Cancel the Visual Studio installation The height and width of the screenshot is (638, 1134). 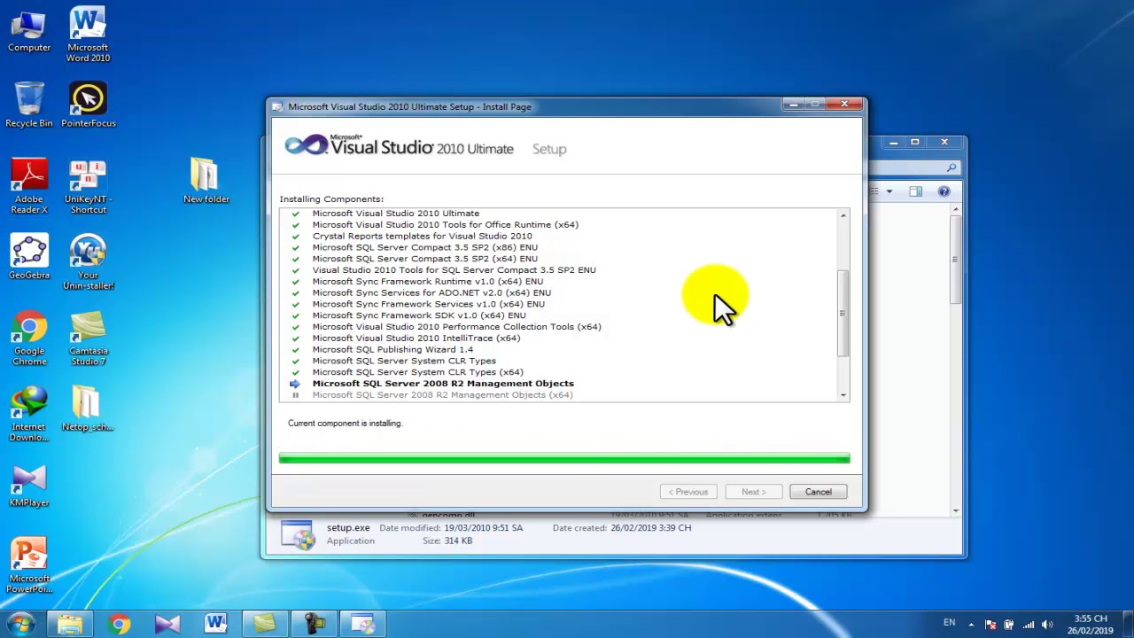tap(818, 492)
